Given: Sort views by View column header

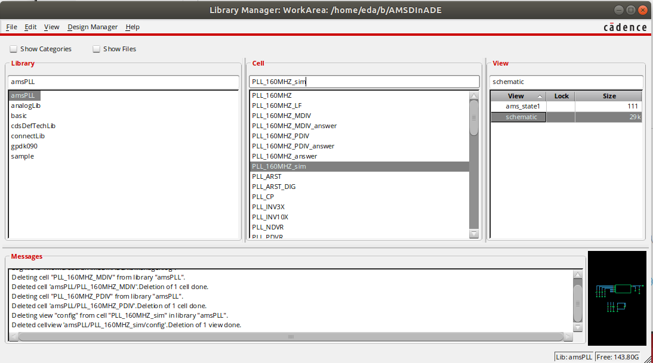Looking at the screenshot, I should point(518,96).
